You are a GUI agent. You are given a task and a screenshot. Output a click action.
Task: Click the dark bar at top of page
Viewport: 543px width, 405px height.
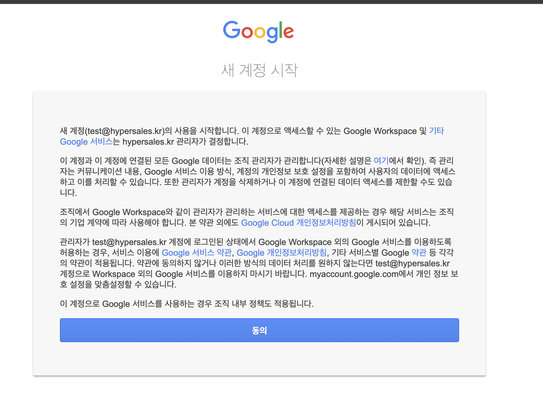point(271,2)
